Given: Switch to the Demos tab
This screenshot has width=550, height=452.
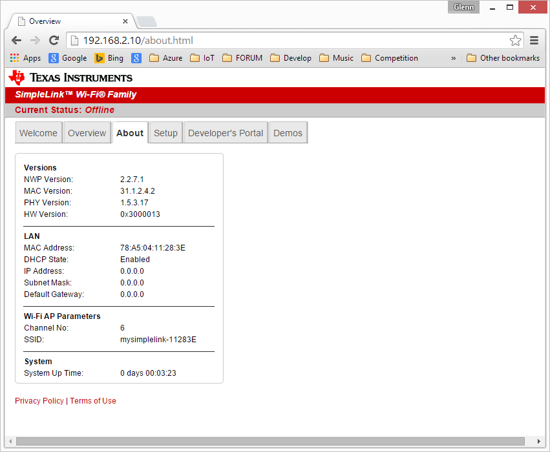Looking at the screenshot, I should click(x=288, y=133).
